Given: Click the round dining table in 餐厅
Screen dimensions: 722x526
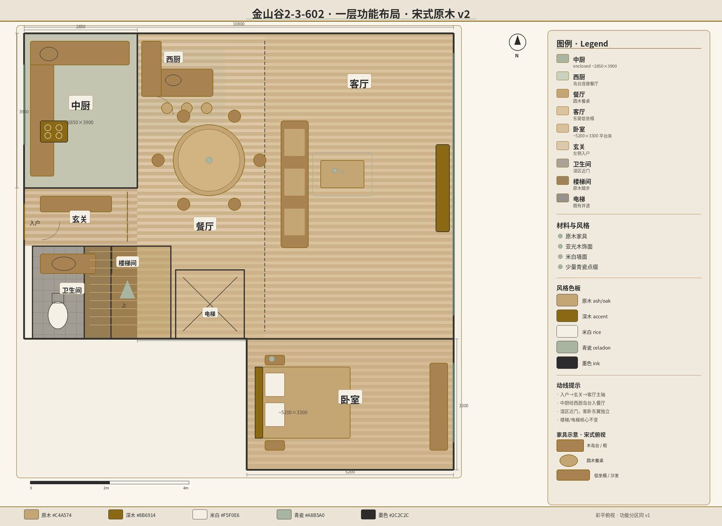Looking at the screenshot, I should [x=209, y=160].
